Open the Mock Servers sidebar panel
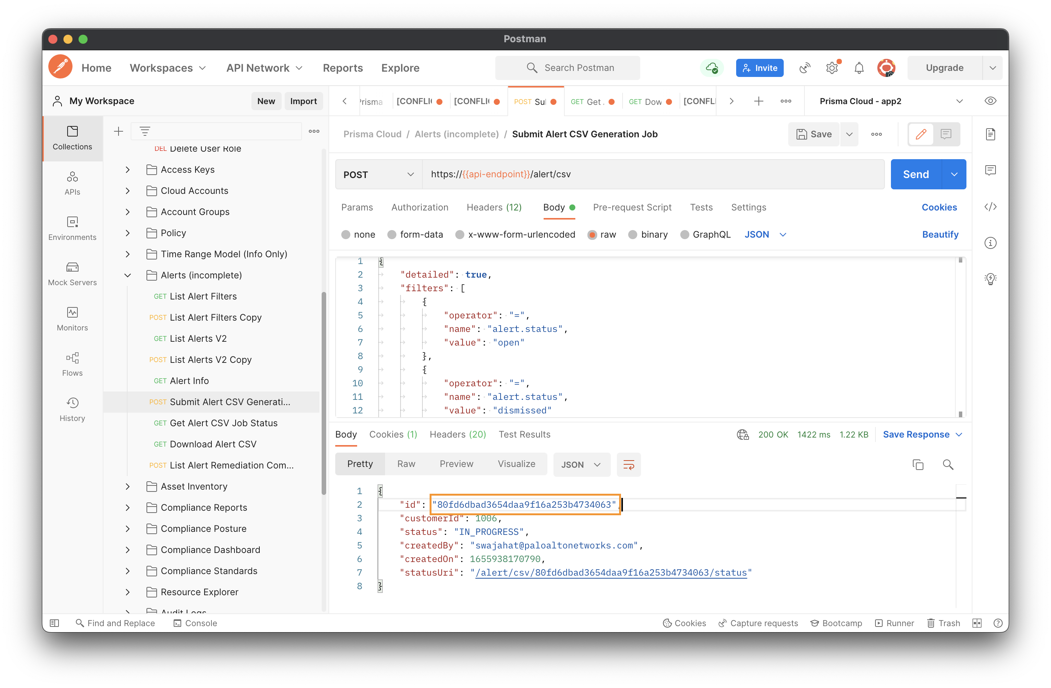The image size is (1051, 688). pyautogui.click(x=72, y=273)
